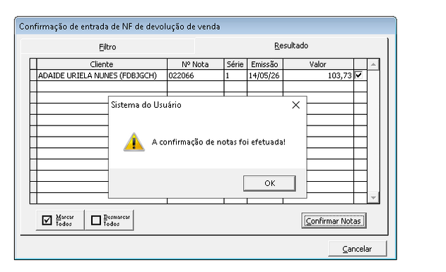Screen dimensions: 446x272
Task: Select the ADAIDE URIELA NUNES (FDBJGCH) cell
Action: (x=102, y=75)
